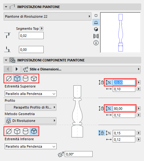Toggle the percentage height mode for the top end
This screenshot has width=144, height=161.
pyautogui.click(x=108, y=83)
